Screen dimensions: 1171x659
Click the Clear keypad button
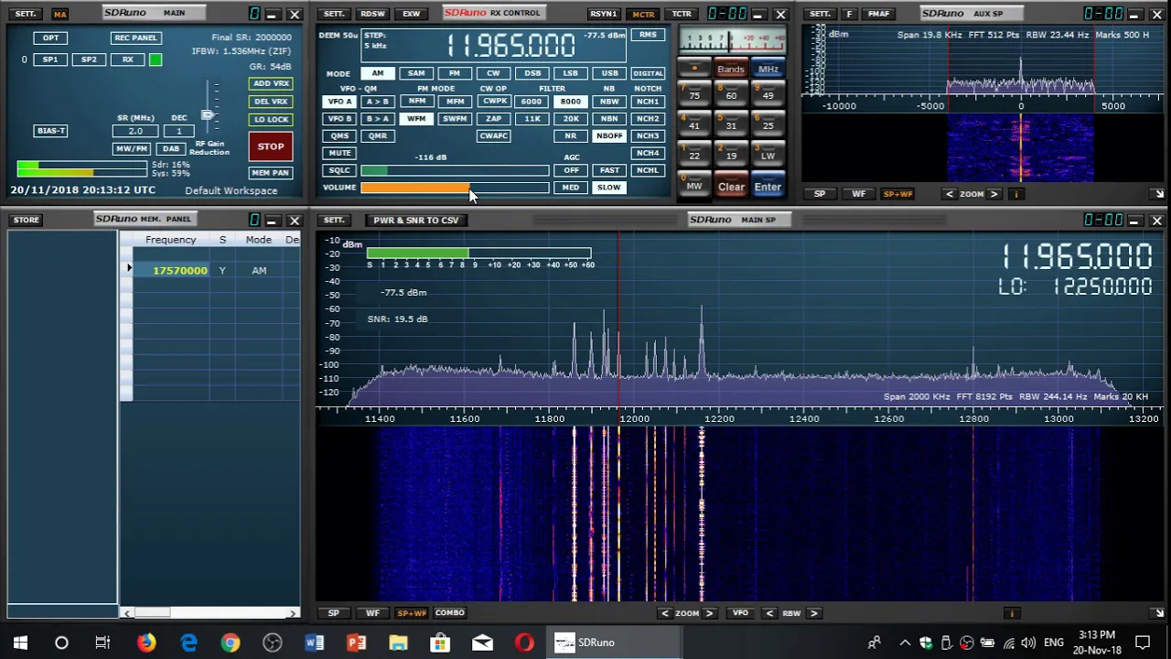coord(731,187)
